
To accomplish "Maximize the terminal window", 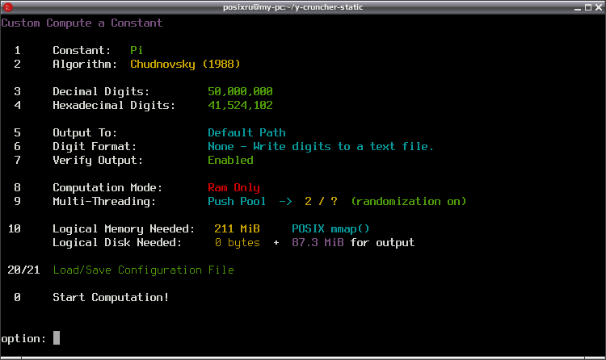I will tap(588, 7).
